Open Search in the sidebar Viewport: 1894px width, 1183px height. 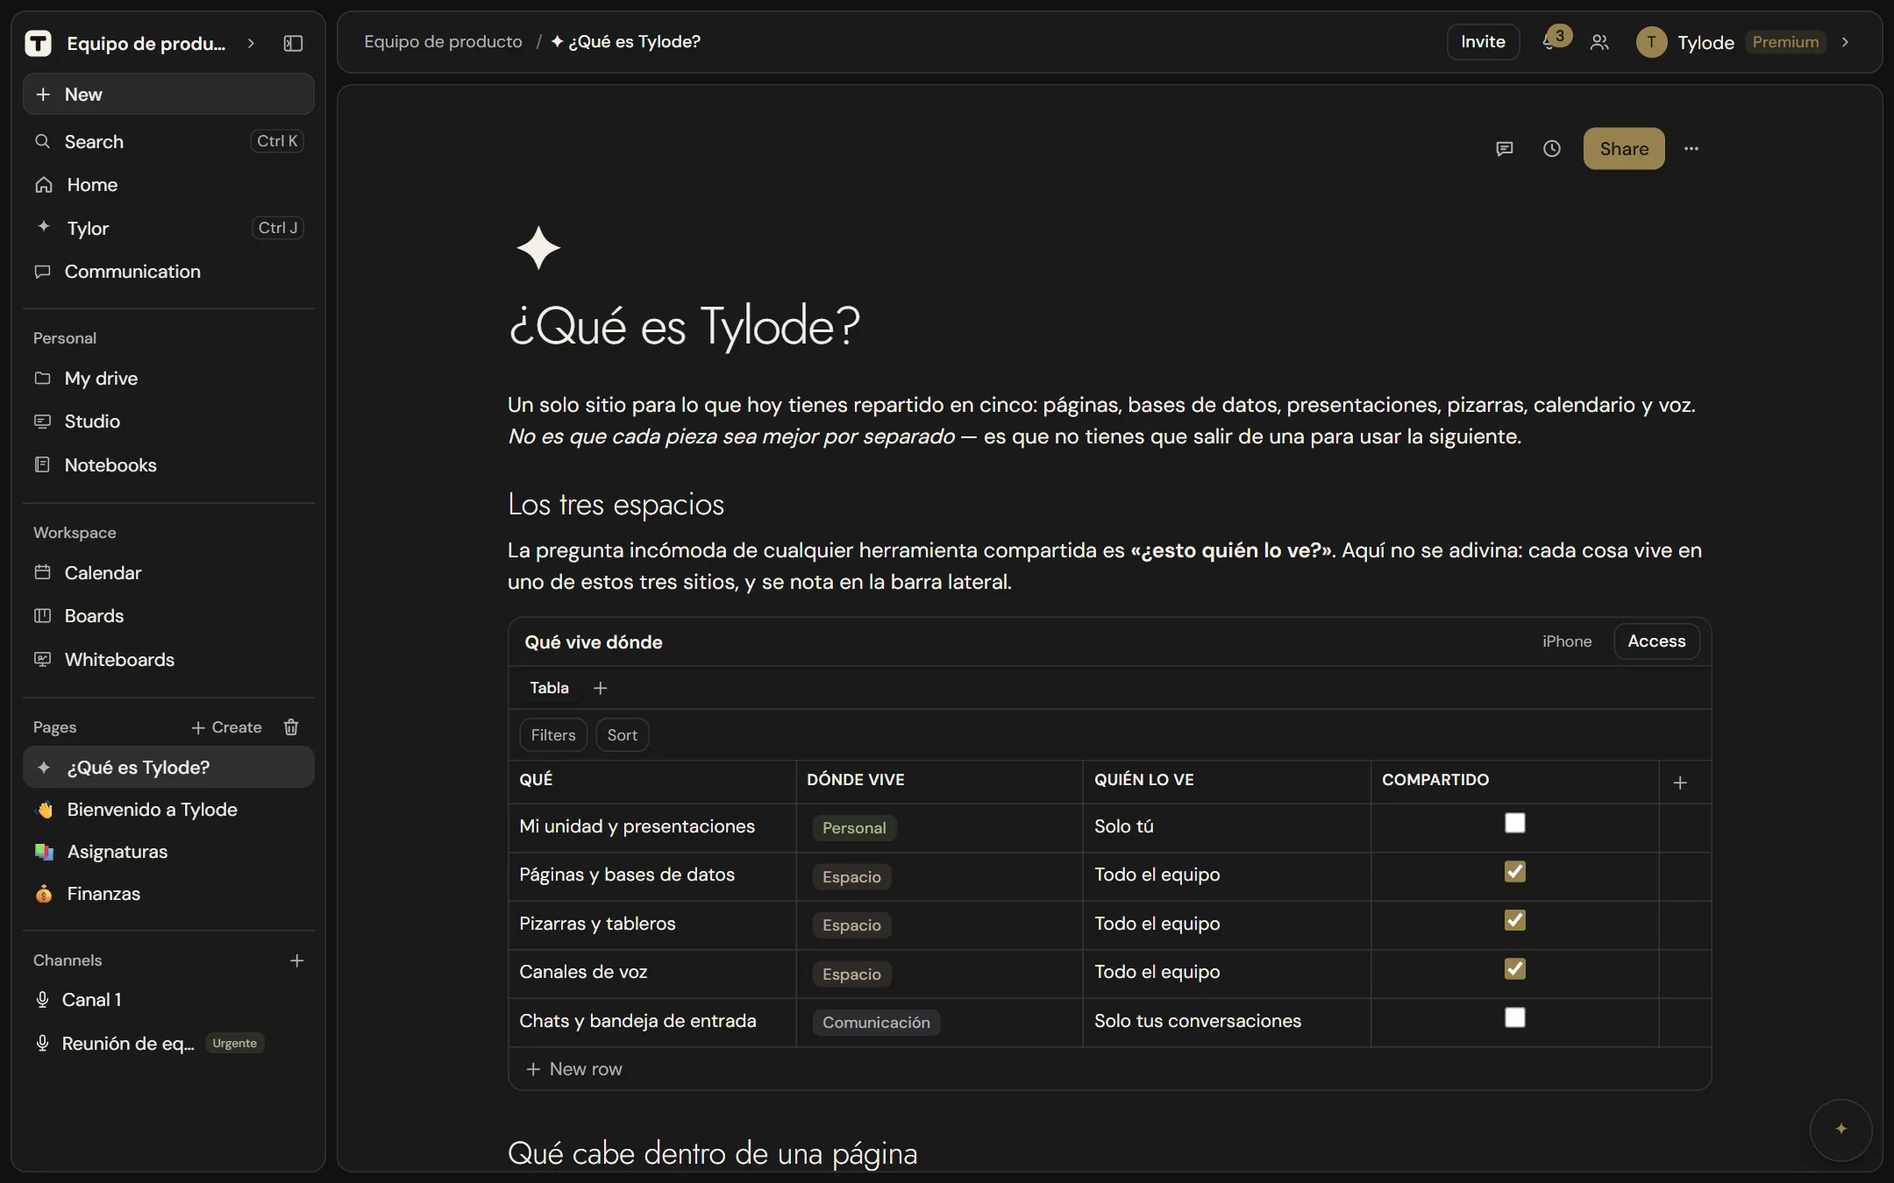[168, 141]
